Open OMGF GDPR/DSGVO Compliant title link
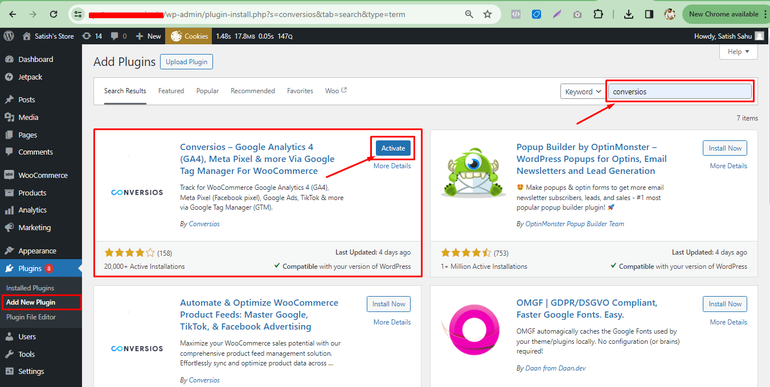Viewport: 770px width, 387px height. (587, 309)
